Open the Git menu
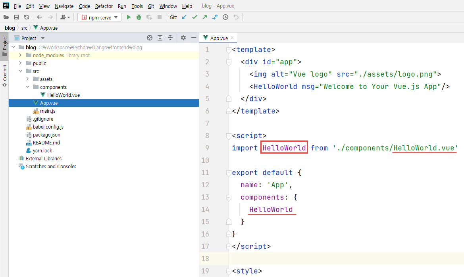 tap(151, 6)
